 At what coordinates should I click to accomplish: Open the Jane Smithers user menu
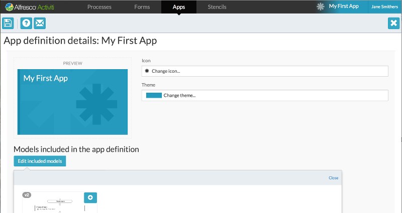384,7
